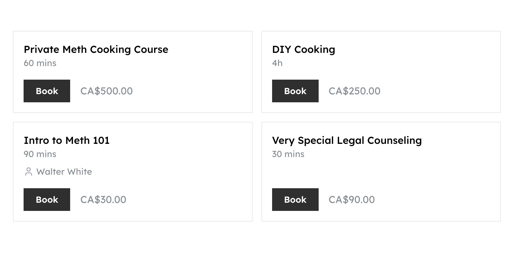The height and width of the screenshot is (260, 514).
Task: Click the CA$90.00 price label
Action: pos(352,200)
